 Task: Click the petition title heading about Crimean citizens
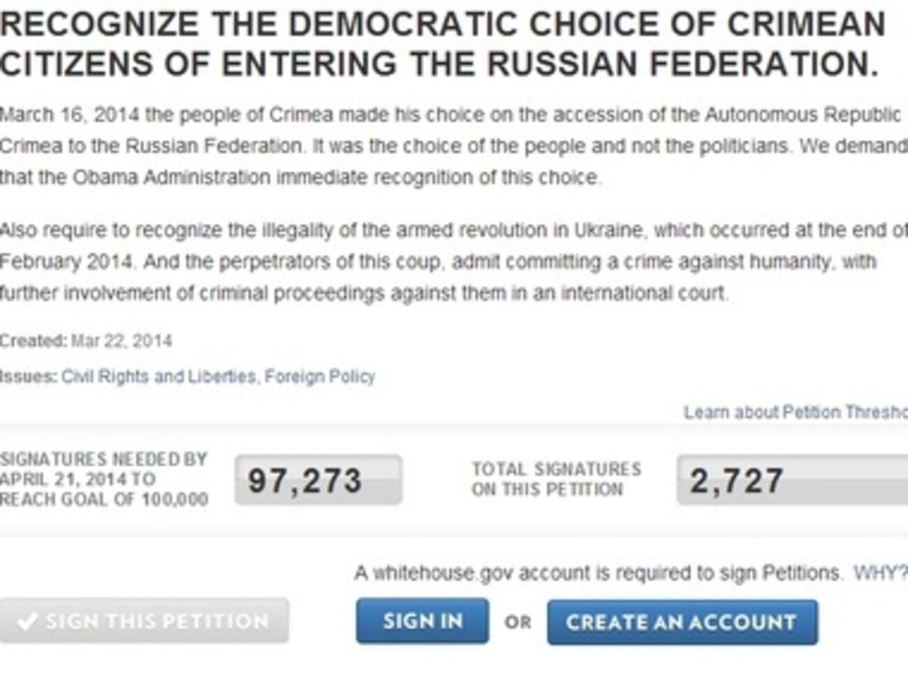point(441,44)
